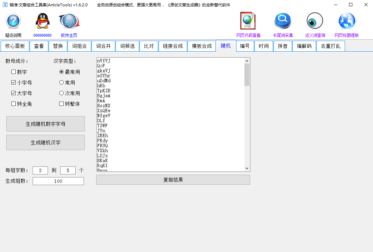Click 生成随机汉字 to generate Chinese characters
Screen dimensions: 373x252
pos(45,142)
